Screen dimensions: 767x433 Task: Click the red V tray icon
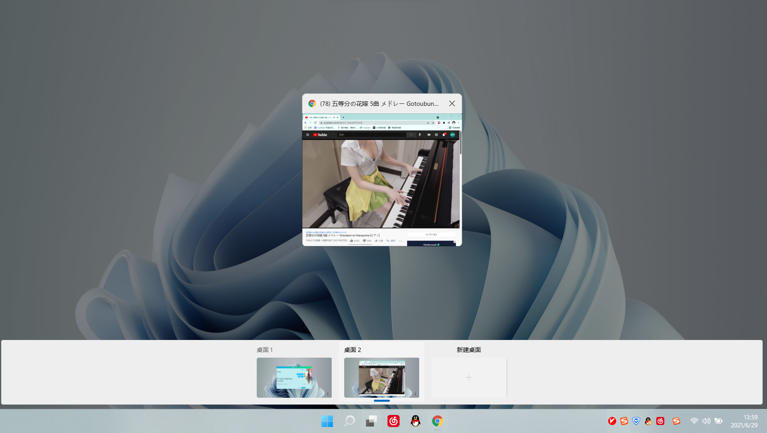click(x=612, y=421)
